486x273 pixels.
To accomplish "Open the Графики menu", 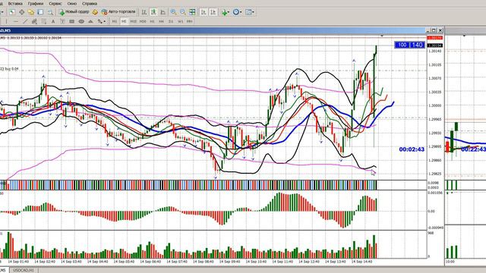I will (x=36, y=4).
